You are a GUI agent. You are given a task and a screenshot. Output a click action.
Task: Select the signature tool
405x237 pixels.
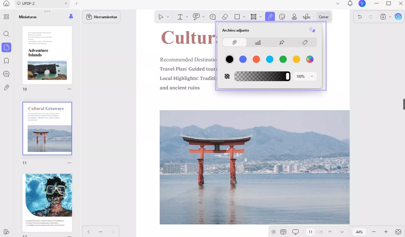306,17
